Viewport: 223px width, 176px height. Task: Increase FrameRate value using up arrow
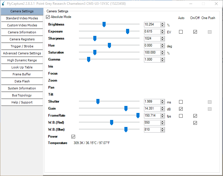click(x=162, y=115)
